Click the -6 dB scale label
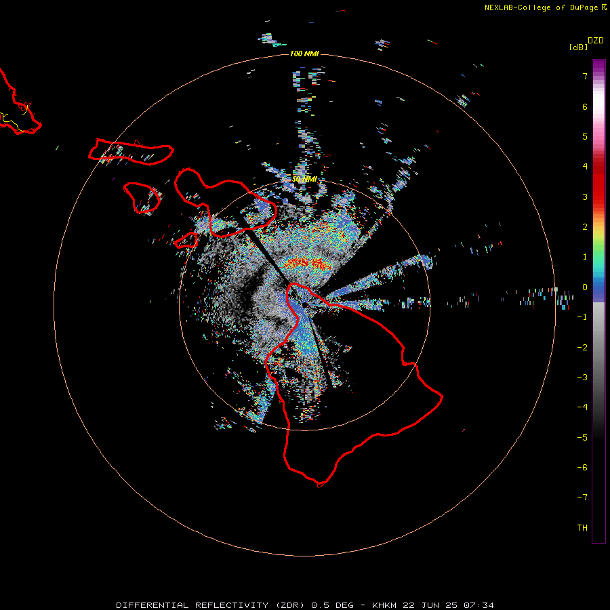This screenshot has height=610, width=610. pyautogui.click(x=582, y=468)
